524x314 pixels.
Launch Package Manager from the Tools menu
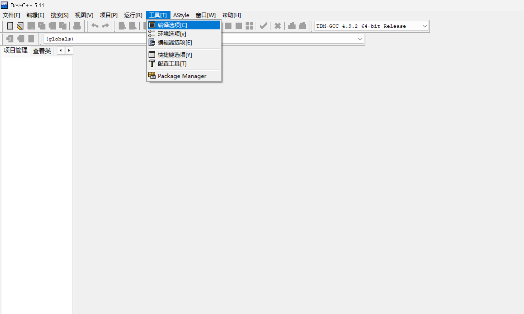(x=184, y=76)
